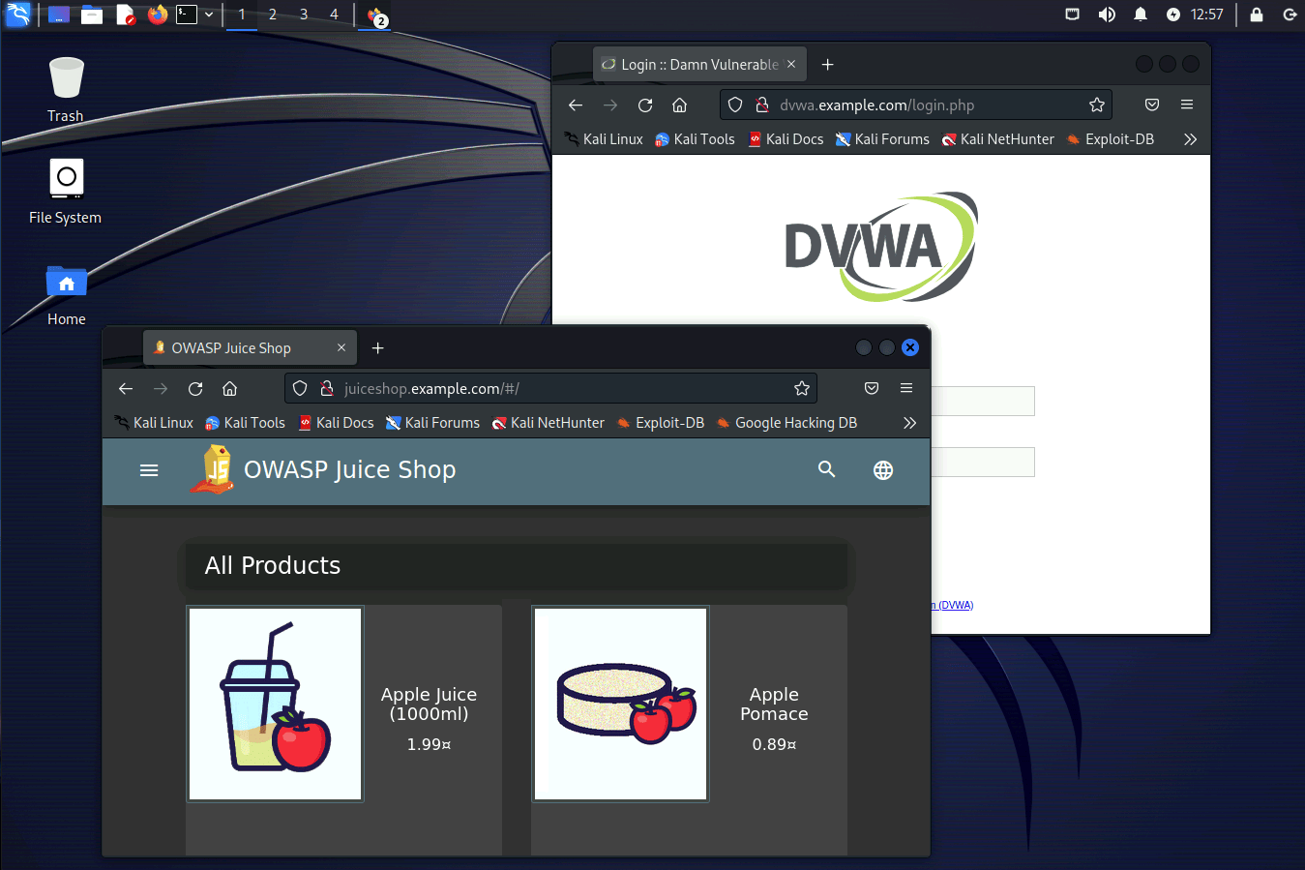The height and width of the screenshot is (870, 1305).
Task: Open the Juice Shop language selection globe
Action: [882, 470]
